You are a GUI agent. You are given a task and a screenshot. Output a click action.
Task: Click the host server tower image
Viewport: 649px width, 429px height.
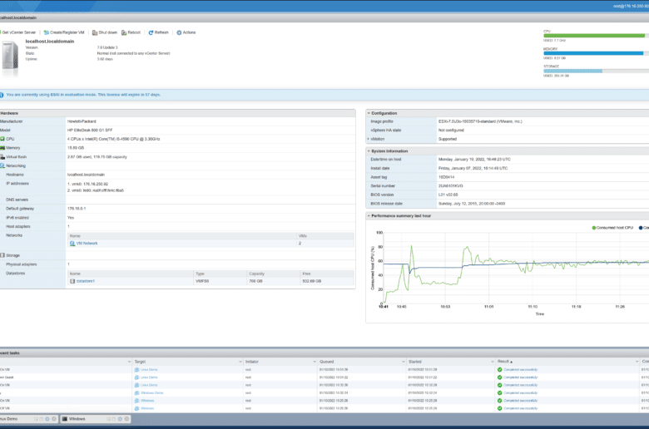[x=10, y=57]
